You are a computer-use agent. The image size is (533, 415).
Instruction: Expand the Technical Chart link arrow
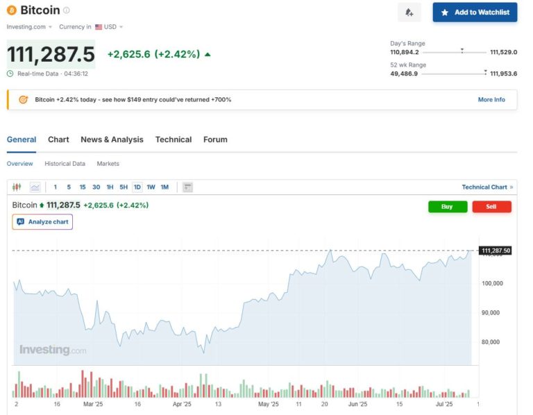[x=511, y=187]
